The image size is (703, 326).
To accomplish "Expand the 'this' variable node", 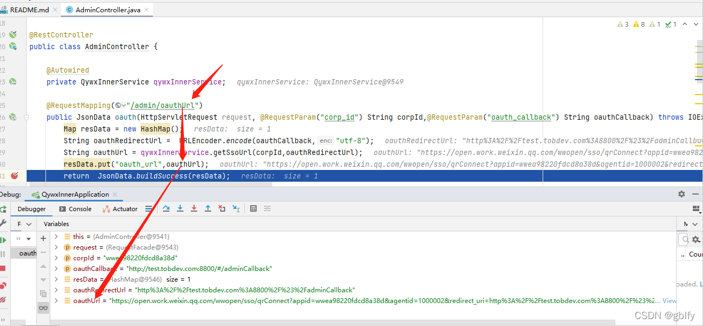I will click(57, 236).
